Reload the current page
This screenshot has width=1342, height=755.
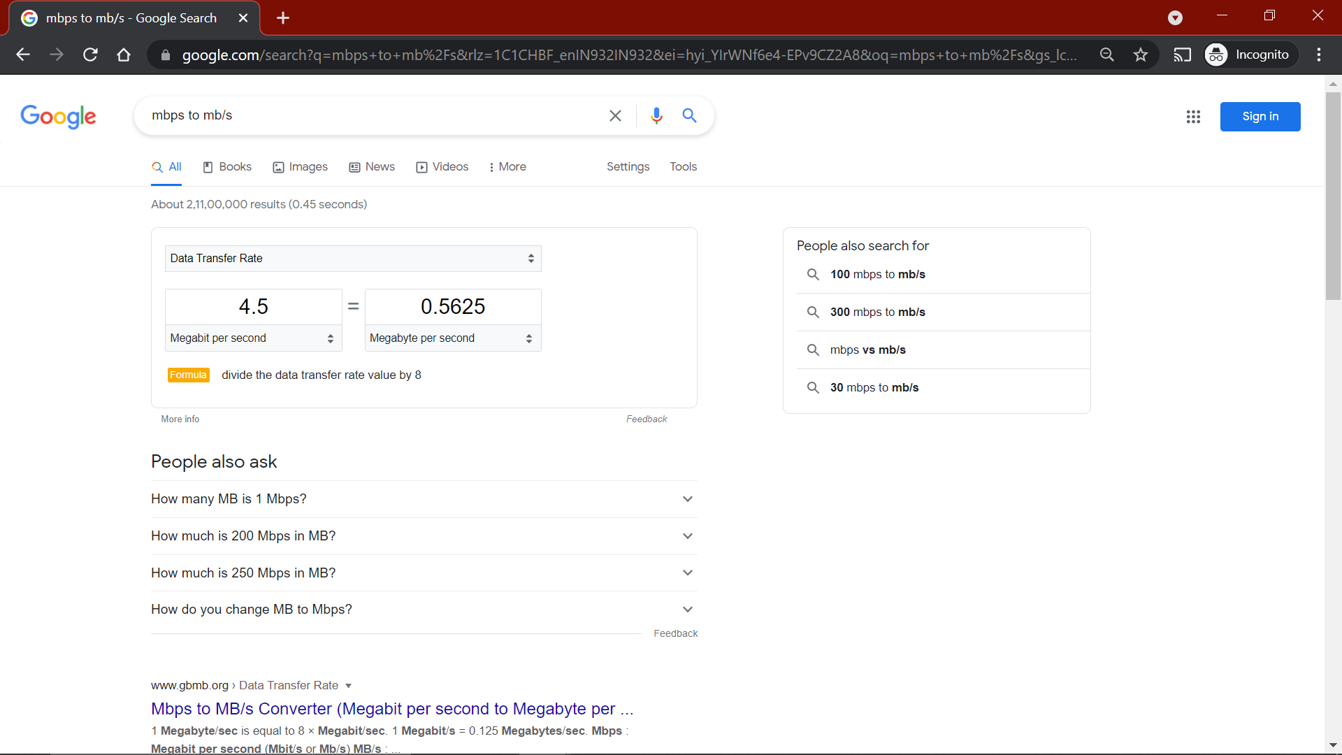click(89, 54)
